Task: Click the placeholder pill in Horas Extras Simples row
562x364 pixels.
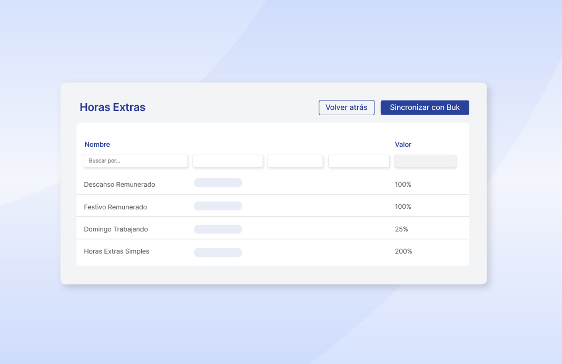Action: tap(218, 252)
